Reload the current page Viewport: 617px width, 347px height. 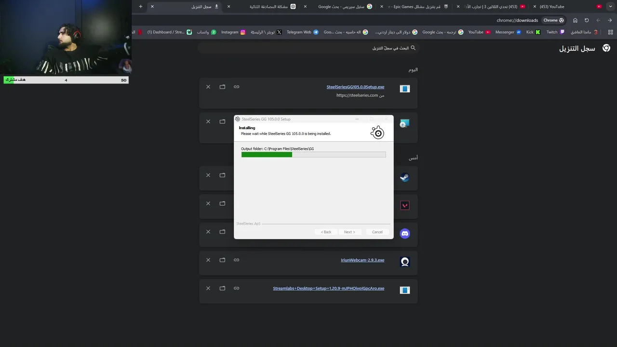point(587,20)
